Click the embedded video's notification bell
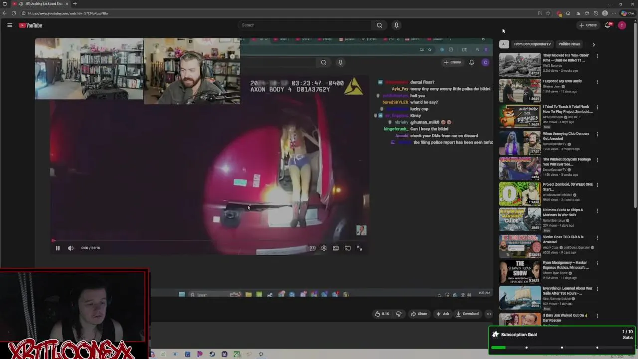Image resolution: width=638 pixels, height=359 pixels. [x=471, y=62]
